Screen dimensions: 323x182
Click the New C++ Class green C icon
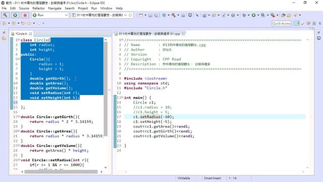point(233,15)
